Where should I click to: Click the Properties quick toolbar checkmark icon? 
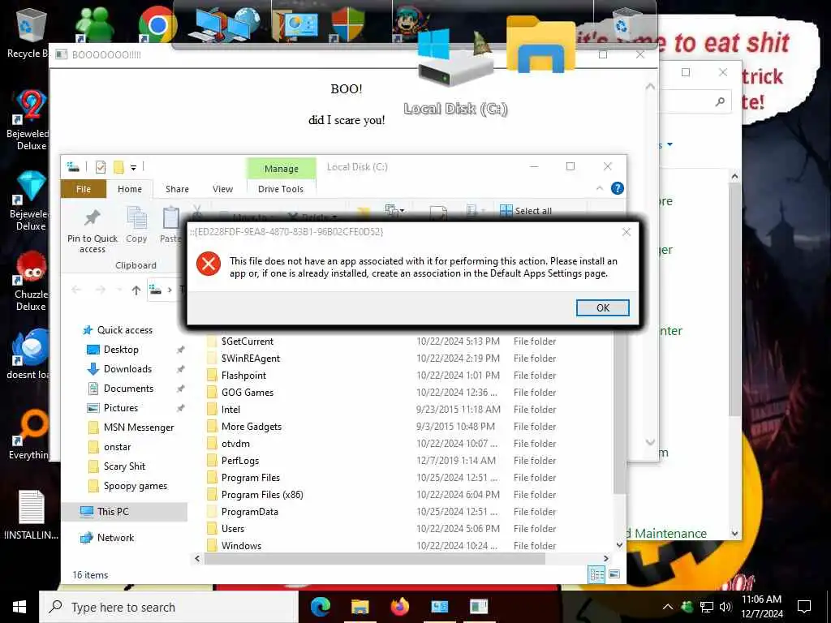[100, 167]
